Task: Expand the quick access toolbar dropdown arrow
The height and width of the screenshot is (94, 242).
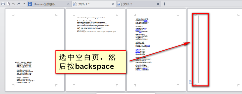Action: pyautogui.click(x=24, y=4)
